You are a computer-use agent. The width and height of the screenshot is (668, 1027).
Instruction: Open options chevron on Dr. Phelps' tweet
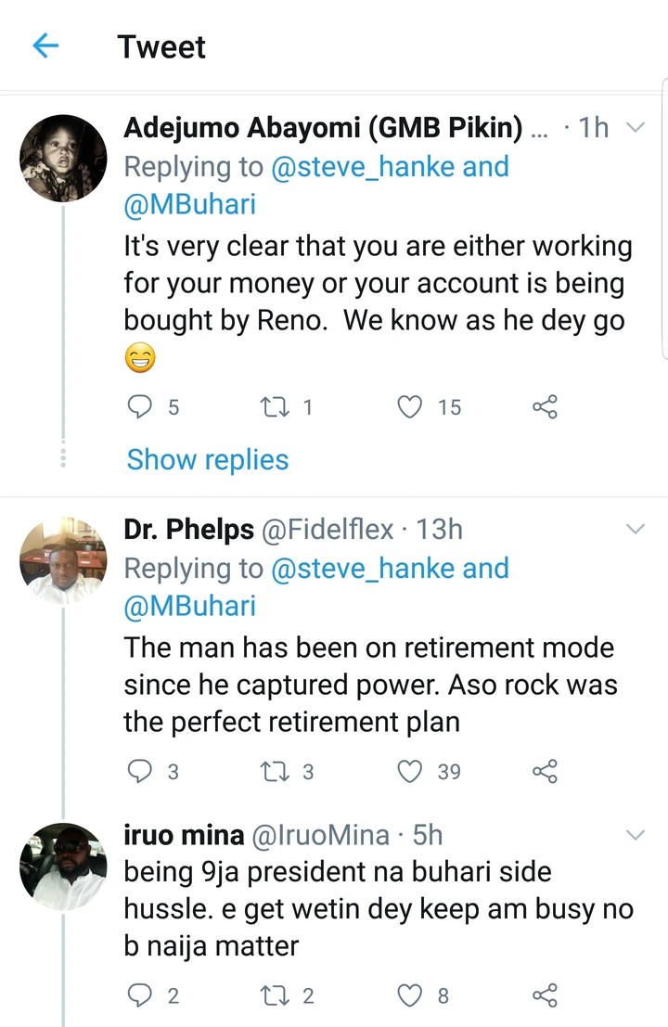coord(636,530)
